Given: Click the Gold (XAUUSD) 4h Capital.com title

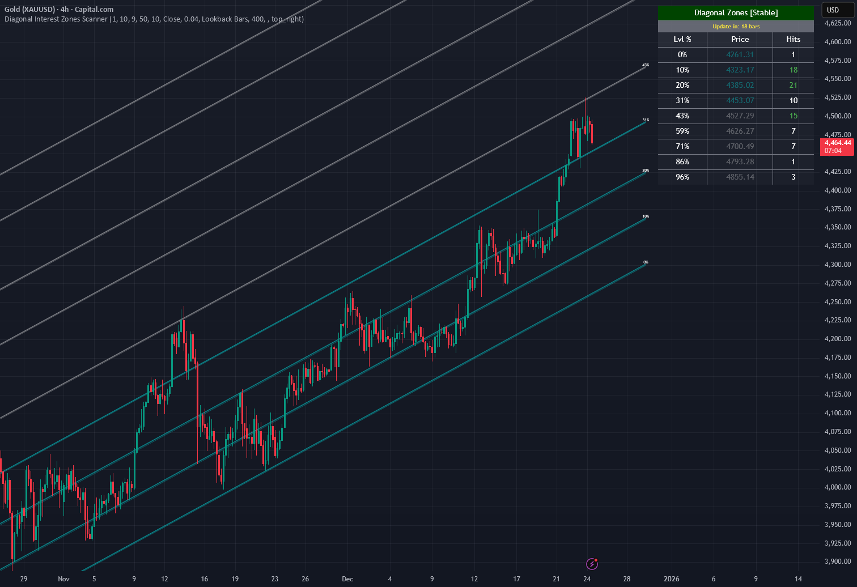Looking at the screenshot, I should (x=59, y=10).
